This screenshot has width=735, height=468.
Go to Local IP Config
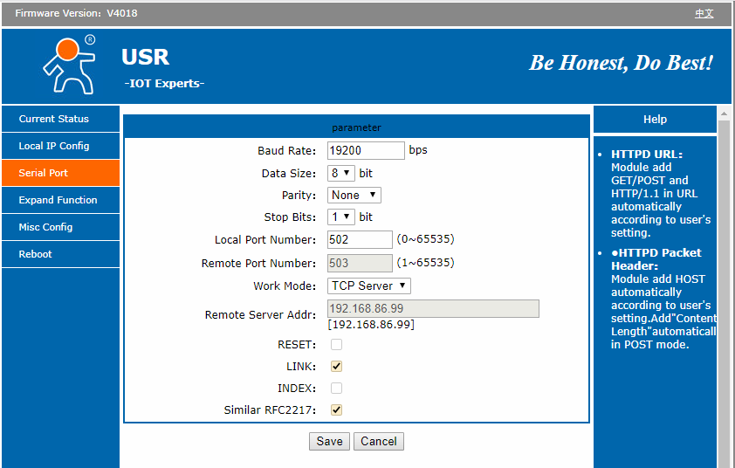[x=54, y=146]
